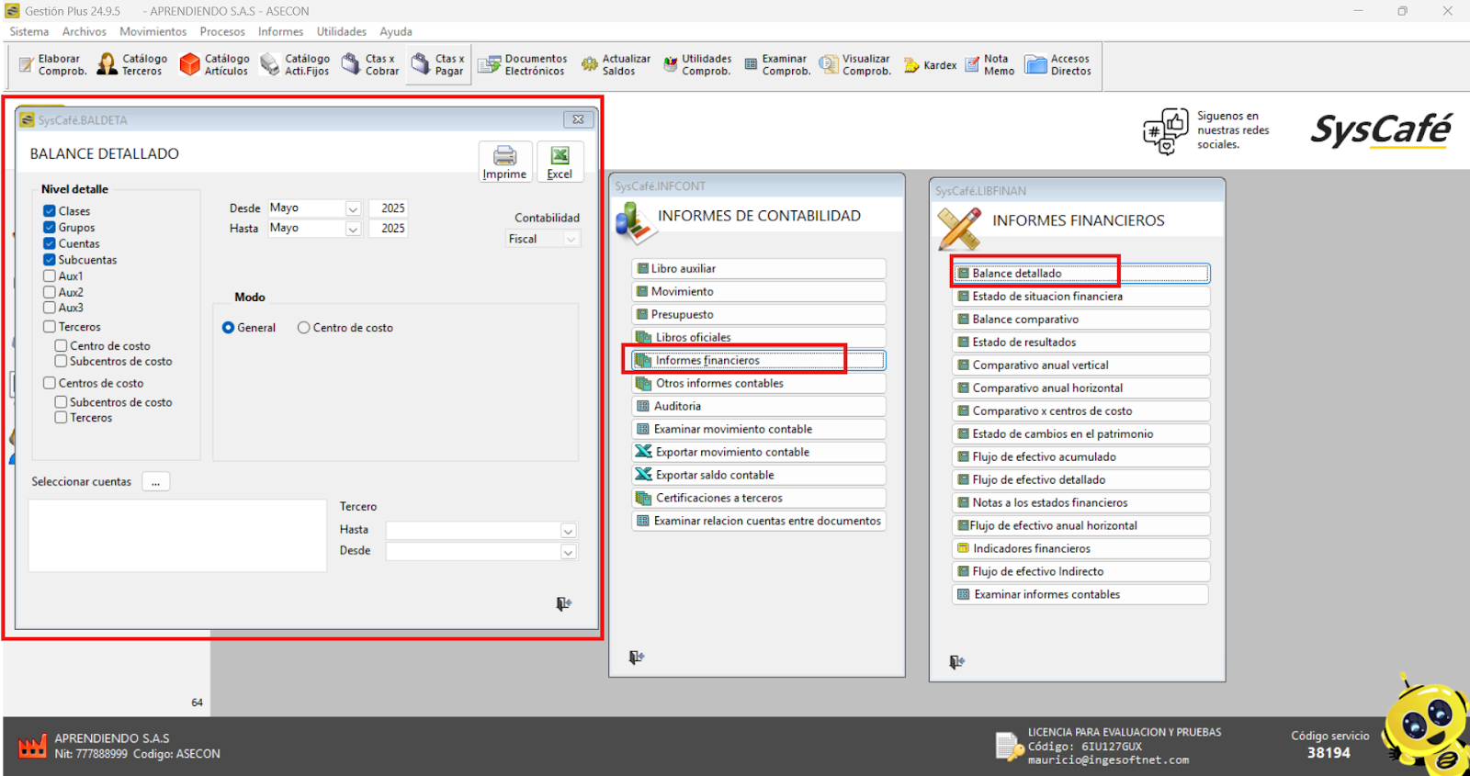Open the Kardex tool
The width and height of the screenshot is (1470, 776).
point(930,65)
